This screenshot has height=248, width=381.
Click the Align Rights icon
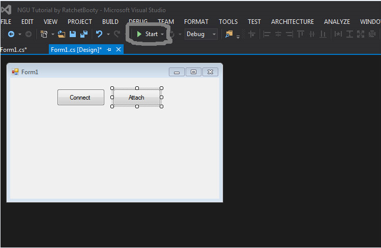pos(289,34)
